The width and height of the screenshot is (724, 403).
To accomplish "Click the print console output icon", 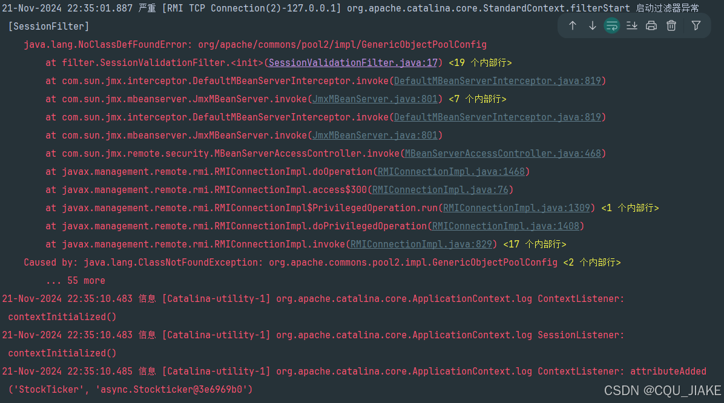I will point(652,26).
